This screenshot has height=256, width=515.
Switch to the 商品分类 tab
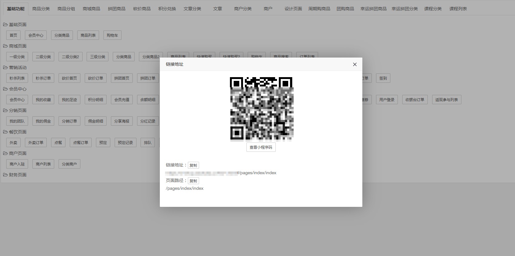coord(41,9)
